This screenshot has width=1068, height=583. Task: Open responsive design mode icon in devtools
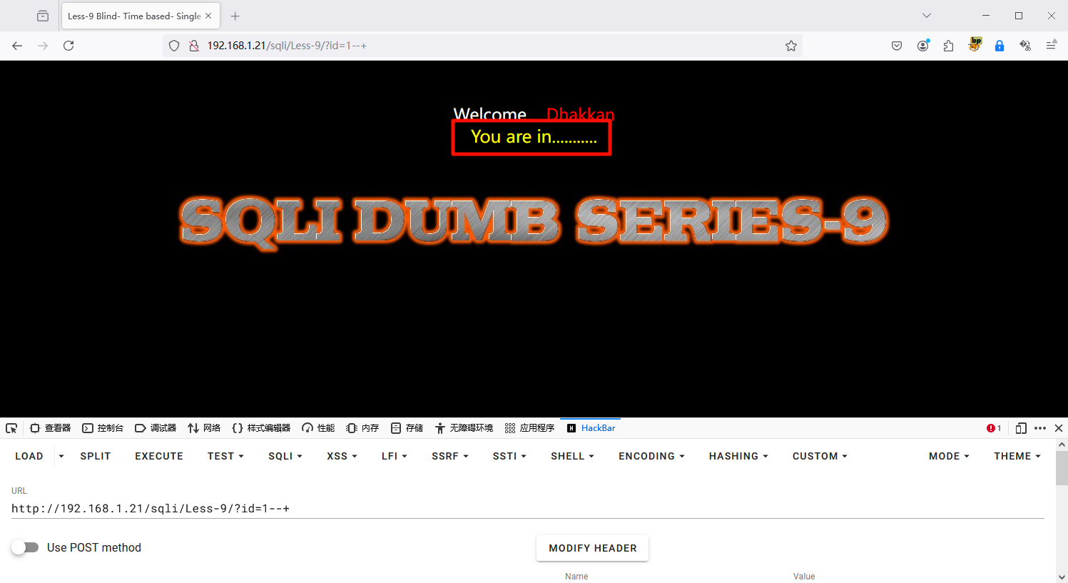1021,428
